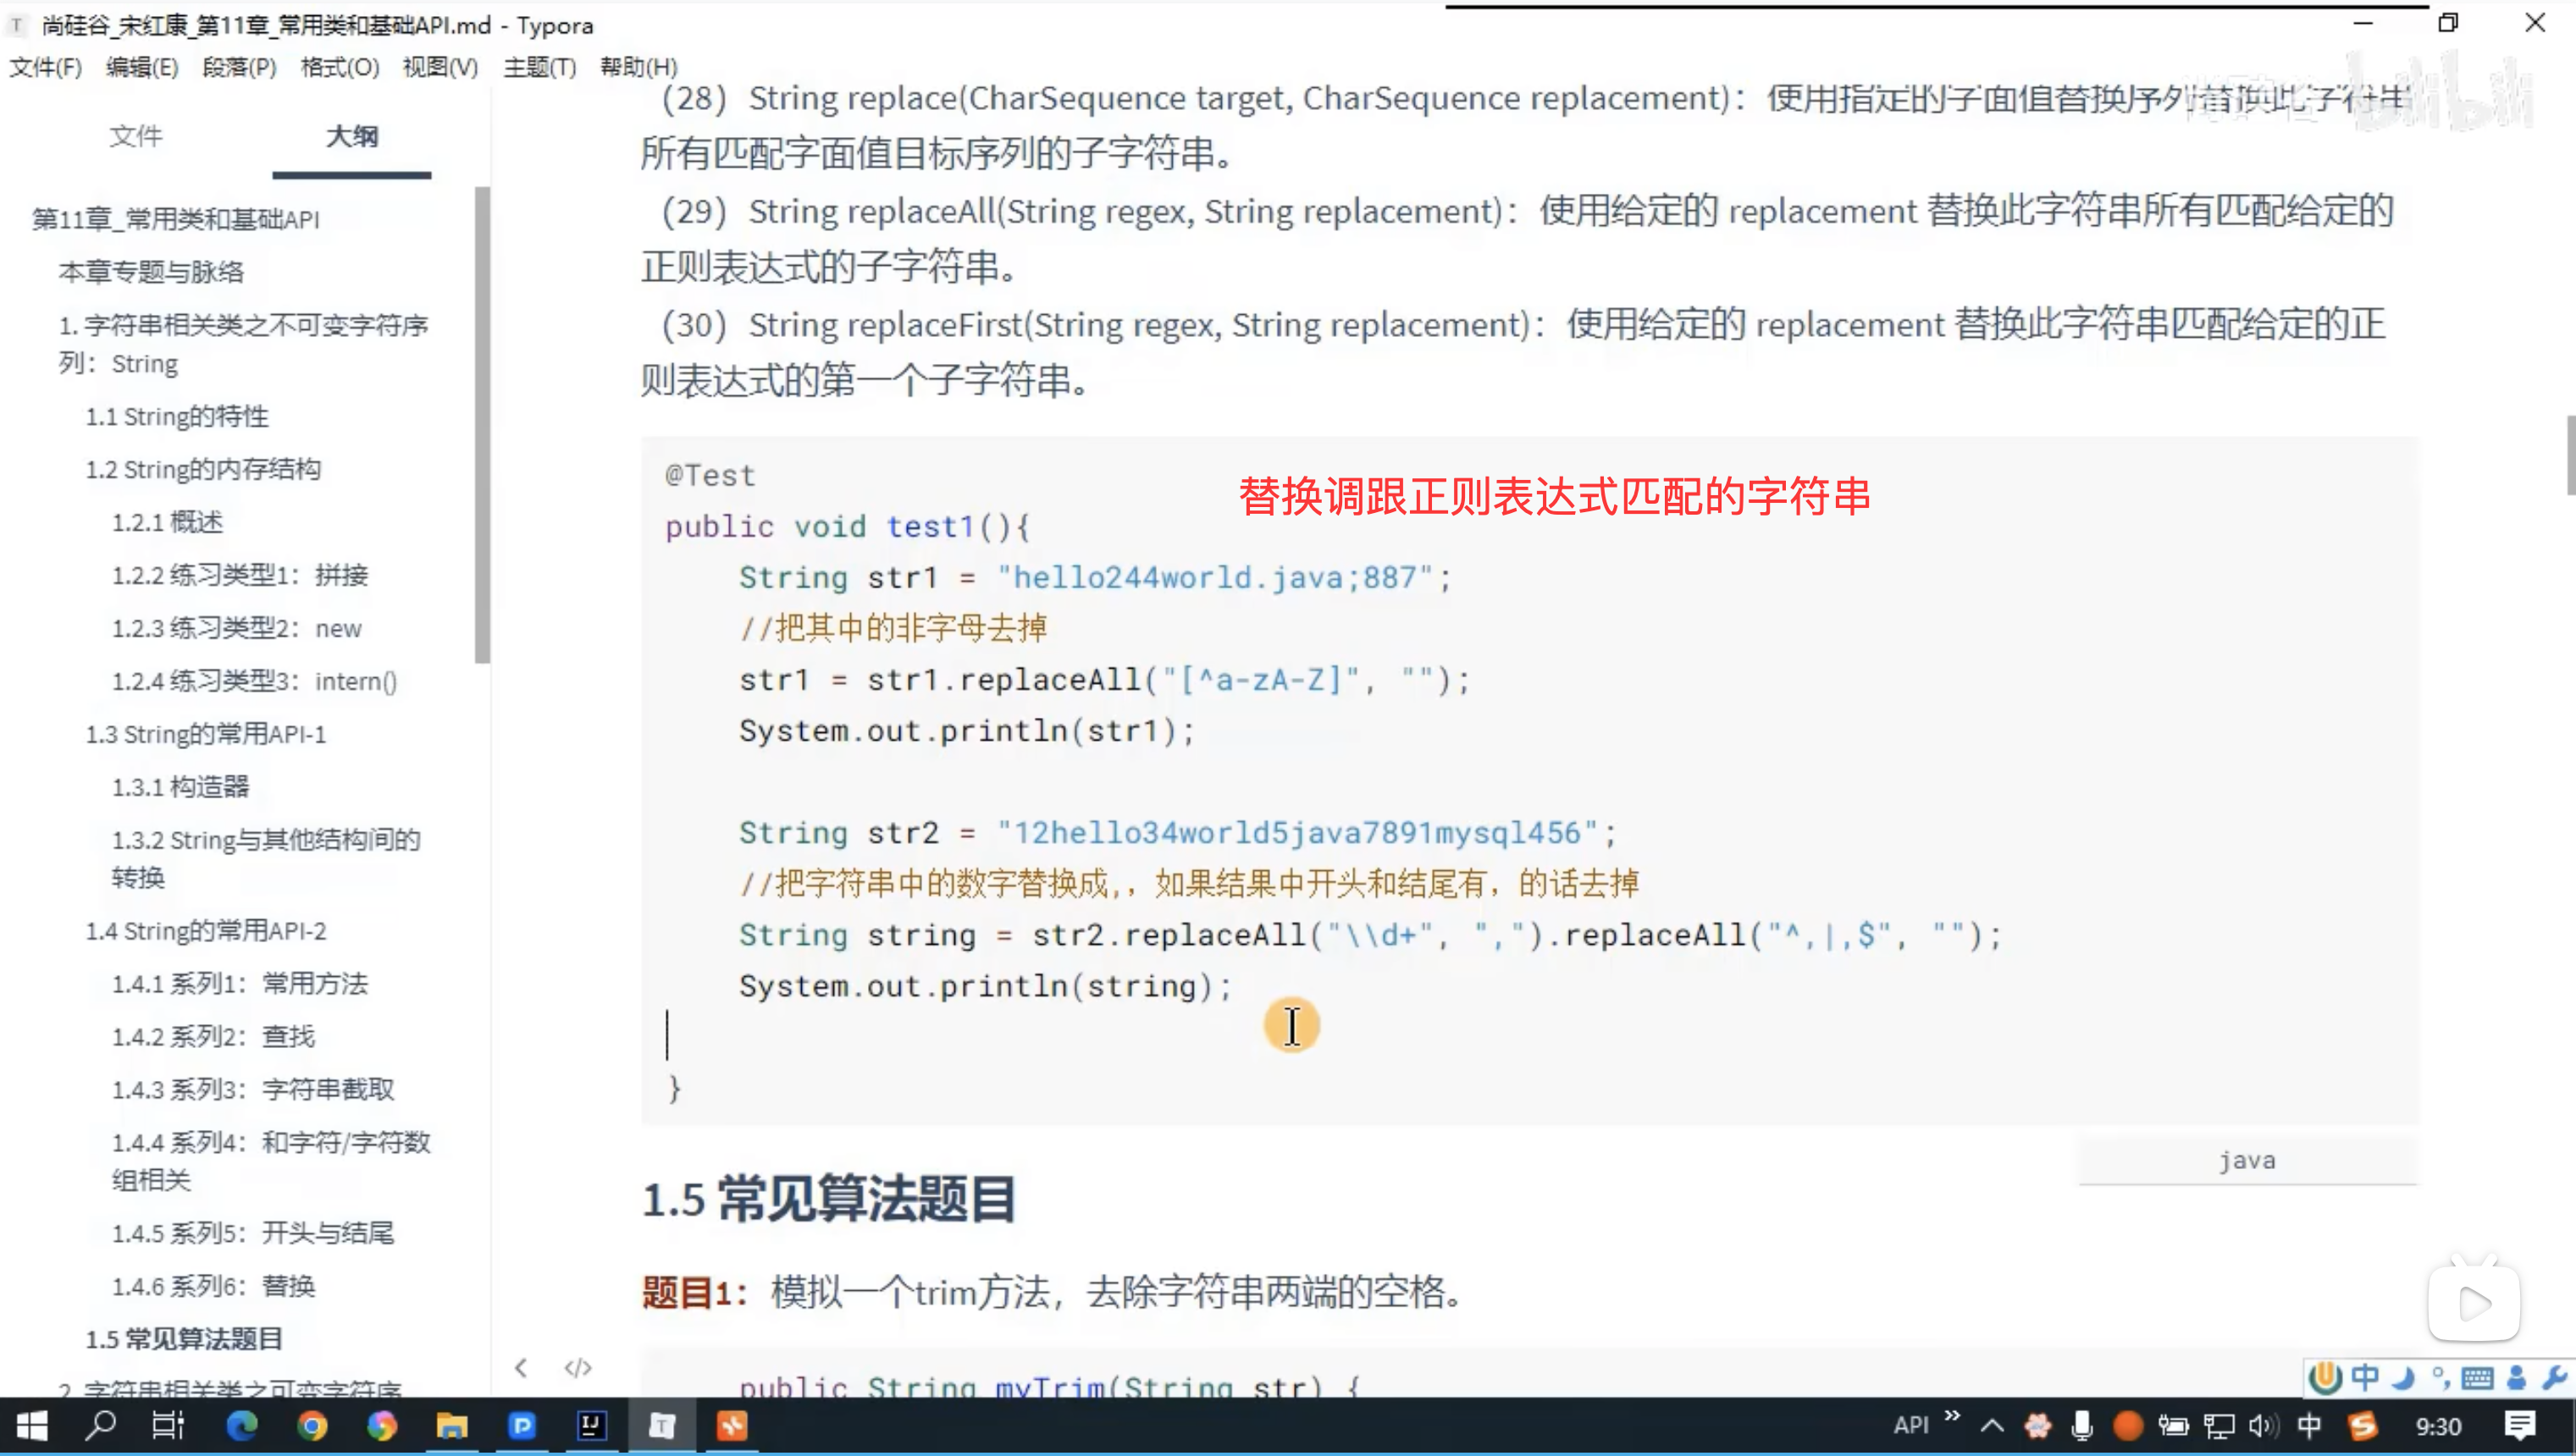This screenshot has width=2576, height=1456.
Task: Click the Windows Start button
Action: point(32,1425)
